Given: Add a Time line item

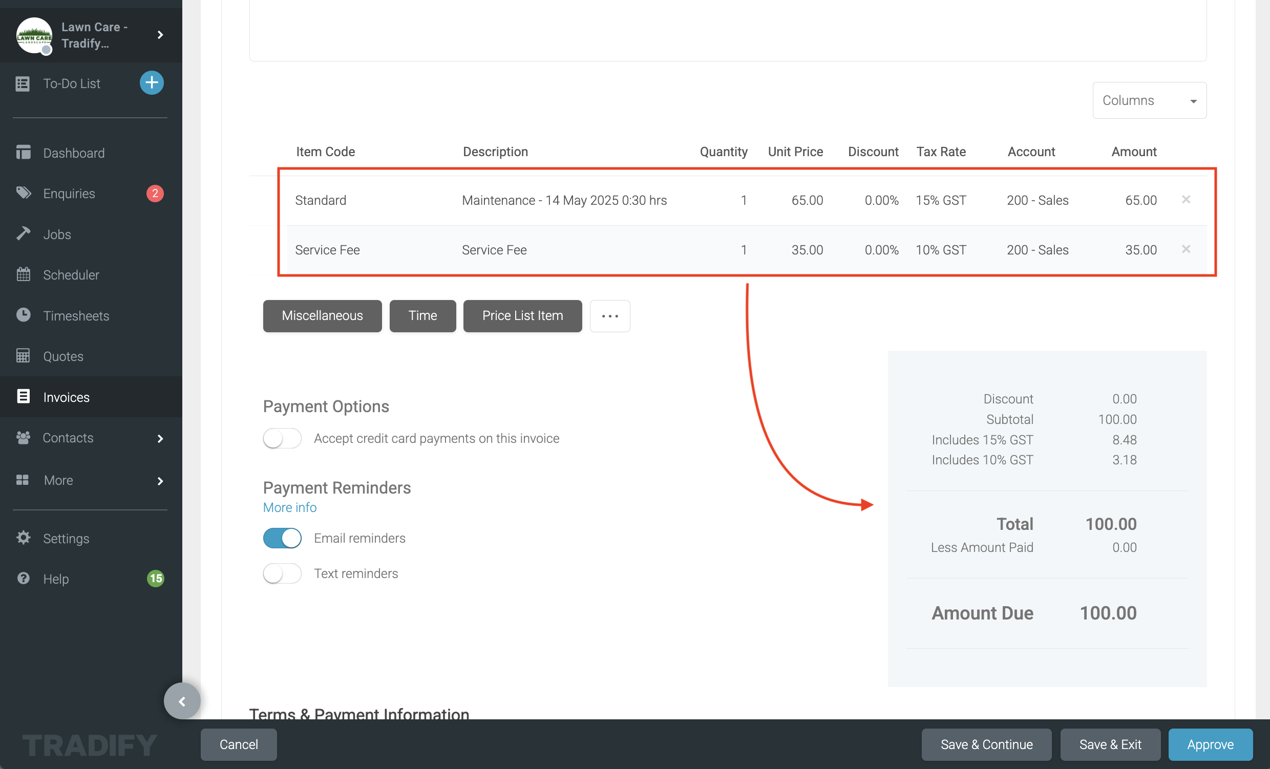Looking at the screenshot, I should [422, 316].
